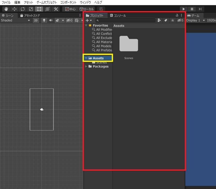The height and width of the screenshot is (189, 216).
Task: Select the Rotate tool
Action: [x=23, y=9]
